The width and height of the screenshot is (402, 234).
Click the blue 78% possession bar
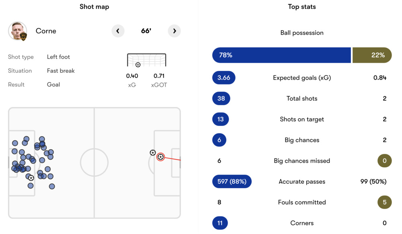pyautogui.click(x=281, y=55)
